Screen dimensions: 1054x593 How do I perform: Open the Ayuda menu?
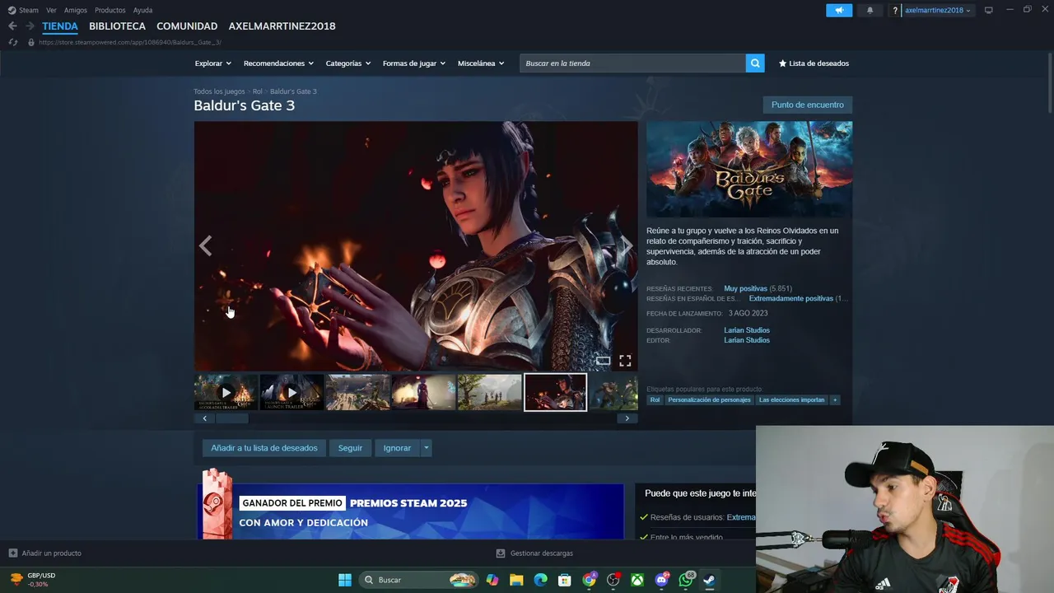click(x=142, y=10)
